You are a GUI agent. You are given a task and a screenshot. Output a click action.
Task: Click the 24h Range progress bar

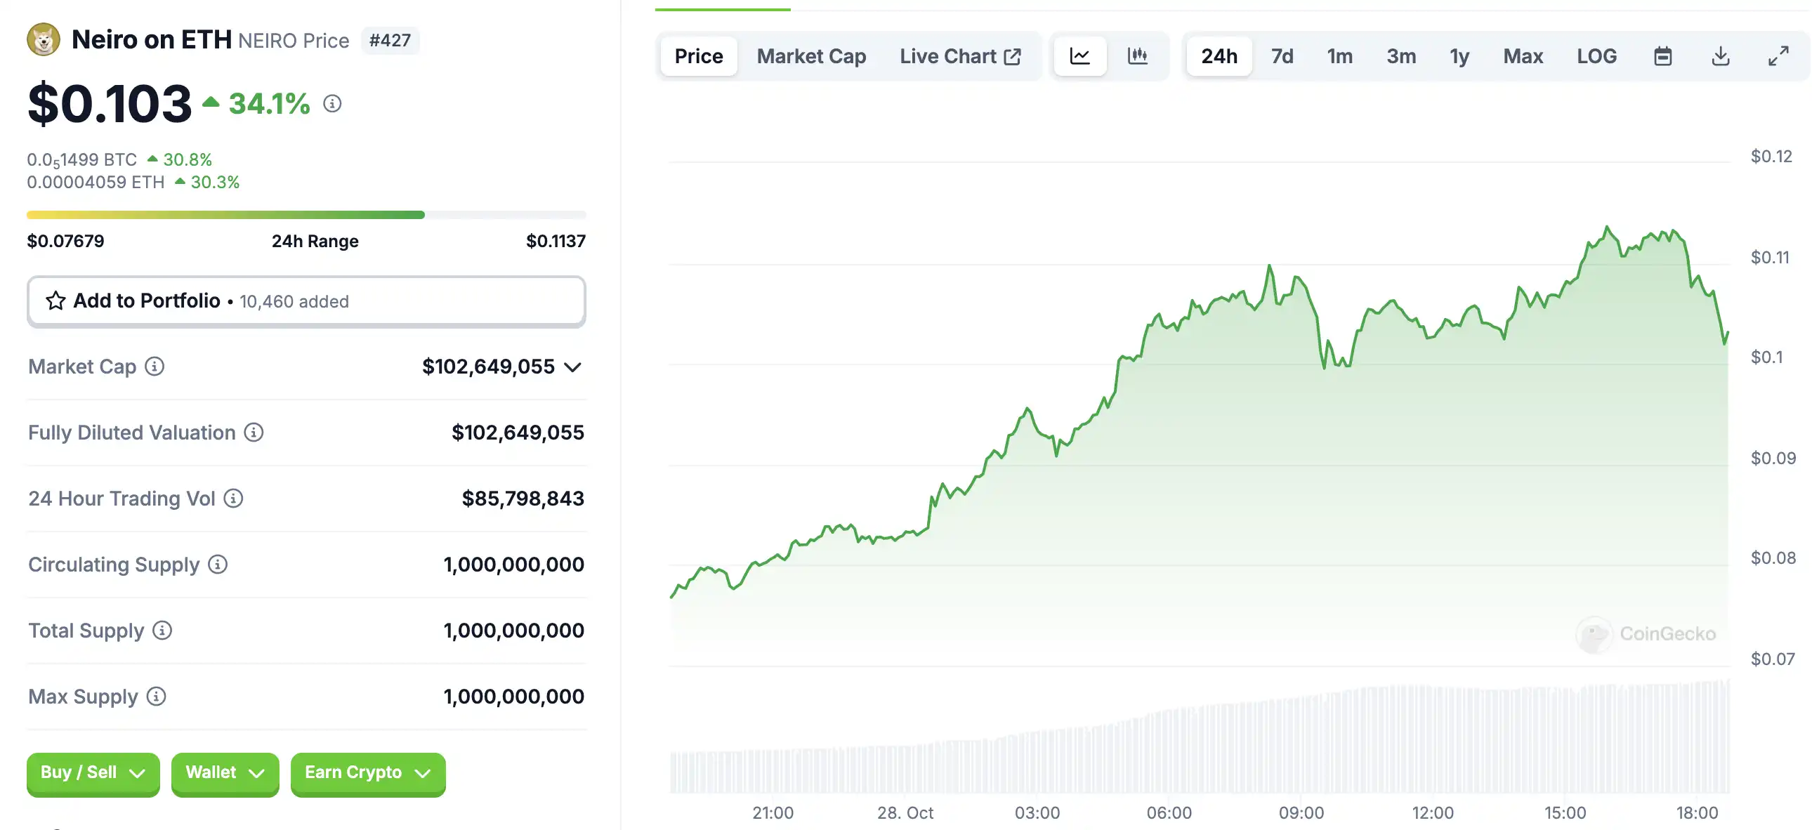(306, 216)
